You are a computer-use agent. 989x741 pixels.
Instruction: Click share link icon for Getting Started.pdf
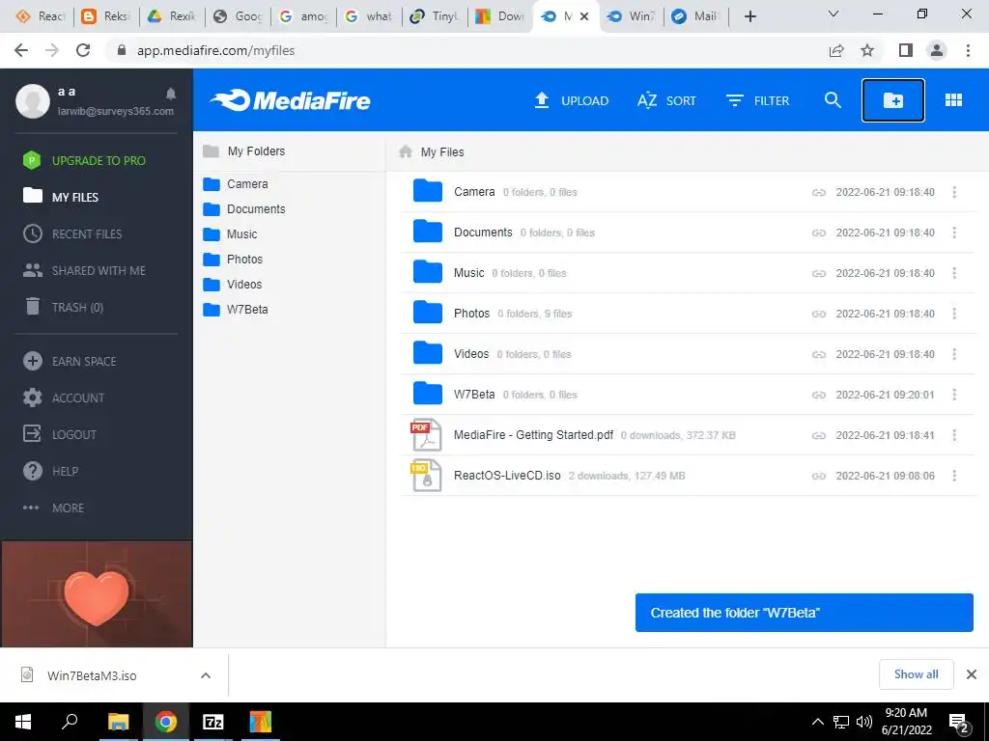pyautogui.click(x=819, y=435)
